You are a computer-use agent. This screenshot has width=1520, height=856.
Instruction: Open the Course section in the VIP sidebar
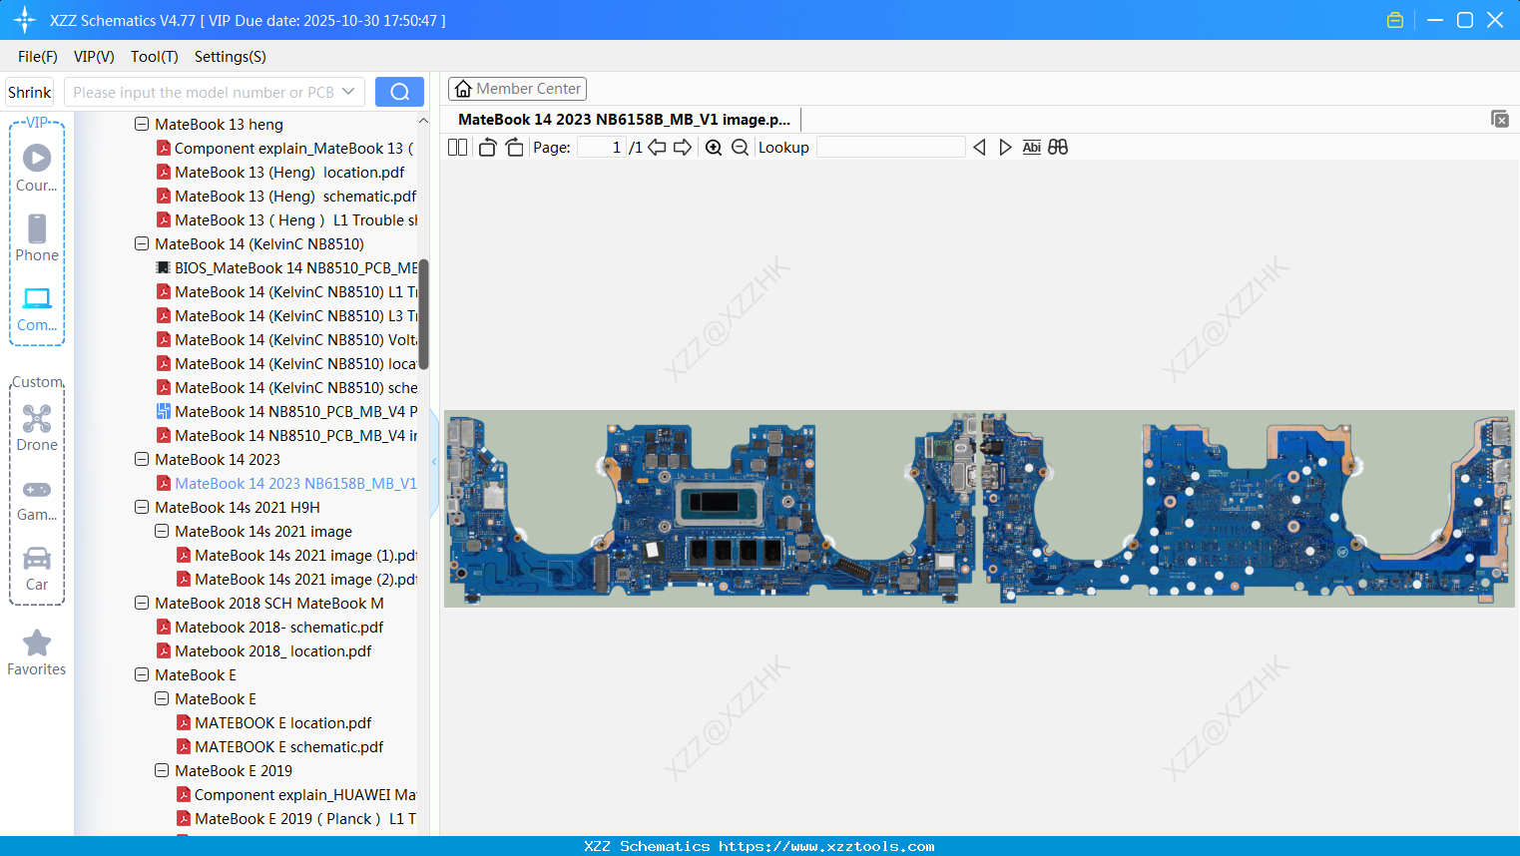(37, 168)
